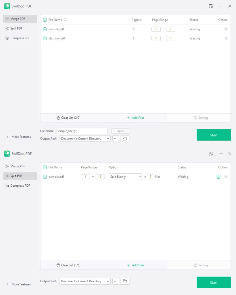Click Add Files in Merge window
Image resolution: width=236 pixels, height=295 pixels.
pyautogui.click(x=136, y=118)
